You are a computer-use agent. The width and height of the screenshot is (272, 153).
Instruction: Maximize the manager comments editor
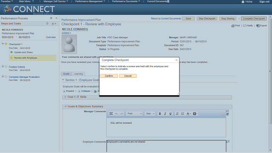coord(111,113)
